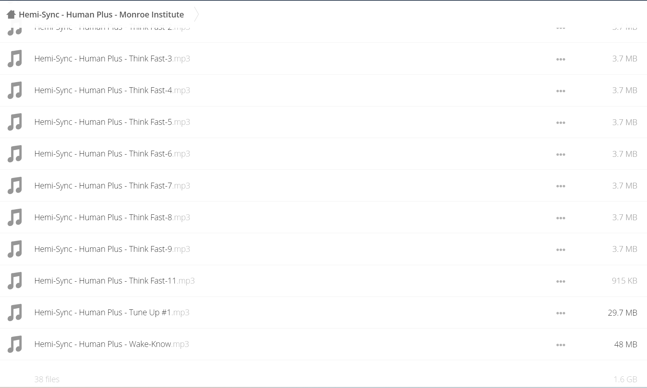Click music note icon for Think Fast-7
Viewport: 647px width, 388px height.
(15, 186)
